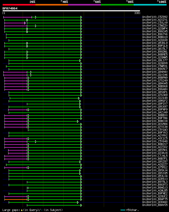Open hit UniRef100_C5WZZ0
This screenshot has width=169, height=212.
(x=155, y=26)
